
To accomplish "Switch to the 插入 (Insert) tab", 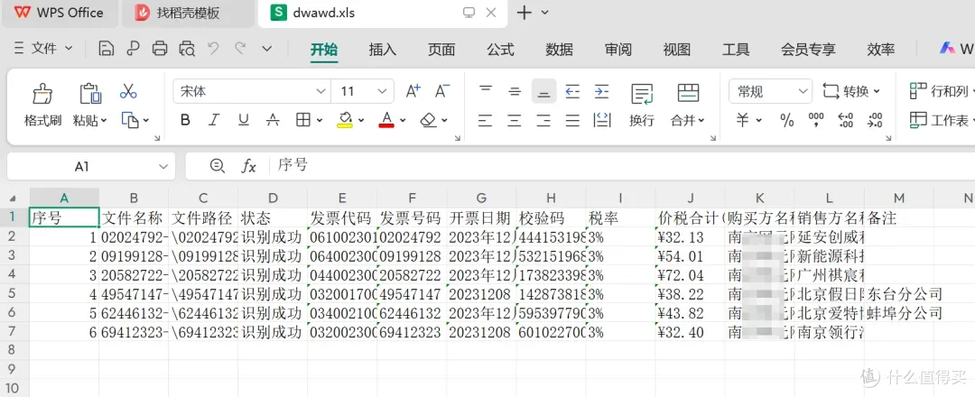I will click(x=383, y=49).
